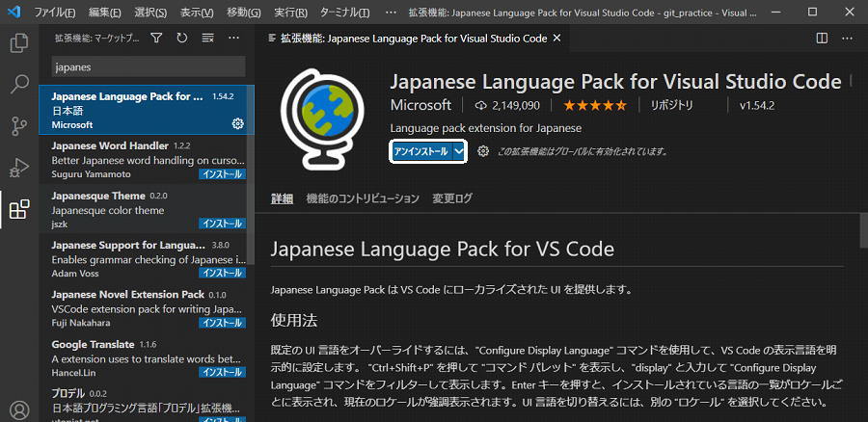Click Language pack extension for Japanese description

pos(485,128)
